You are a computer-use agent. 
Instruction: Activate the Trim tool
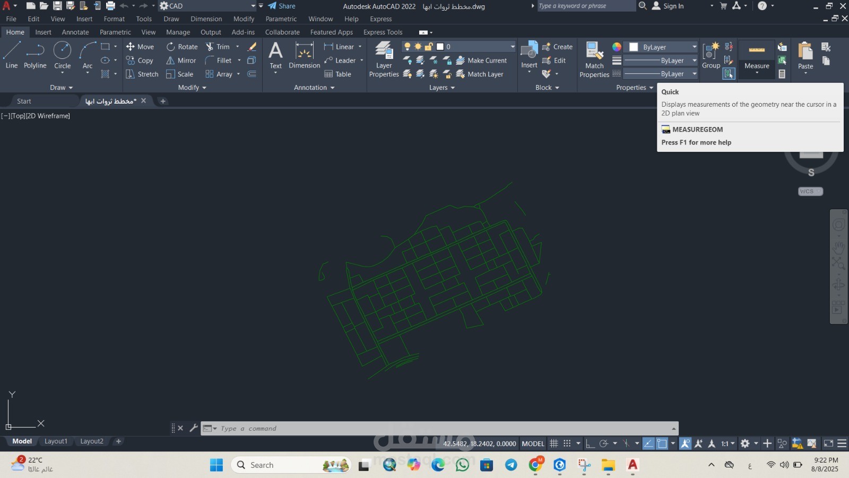tap(218, 47)
